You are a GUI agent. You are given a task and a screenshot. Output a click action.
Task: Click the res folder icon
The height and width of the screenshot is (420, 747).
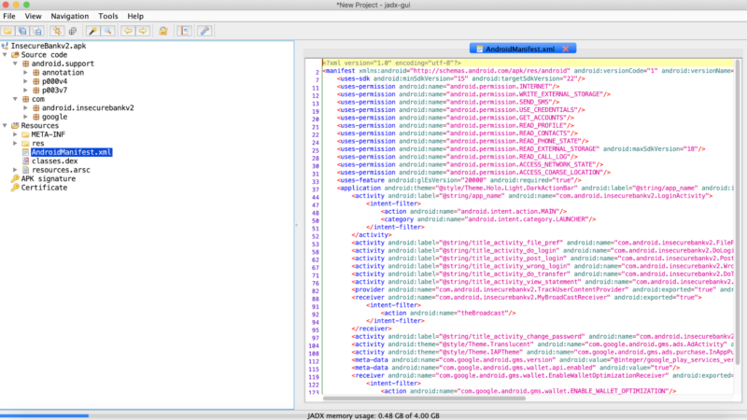[26, 144]
